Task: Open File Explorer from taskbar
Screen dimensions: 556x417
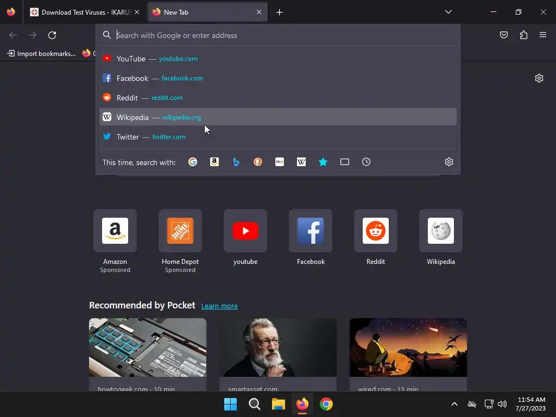Action: point(279,404)
